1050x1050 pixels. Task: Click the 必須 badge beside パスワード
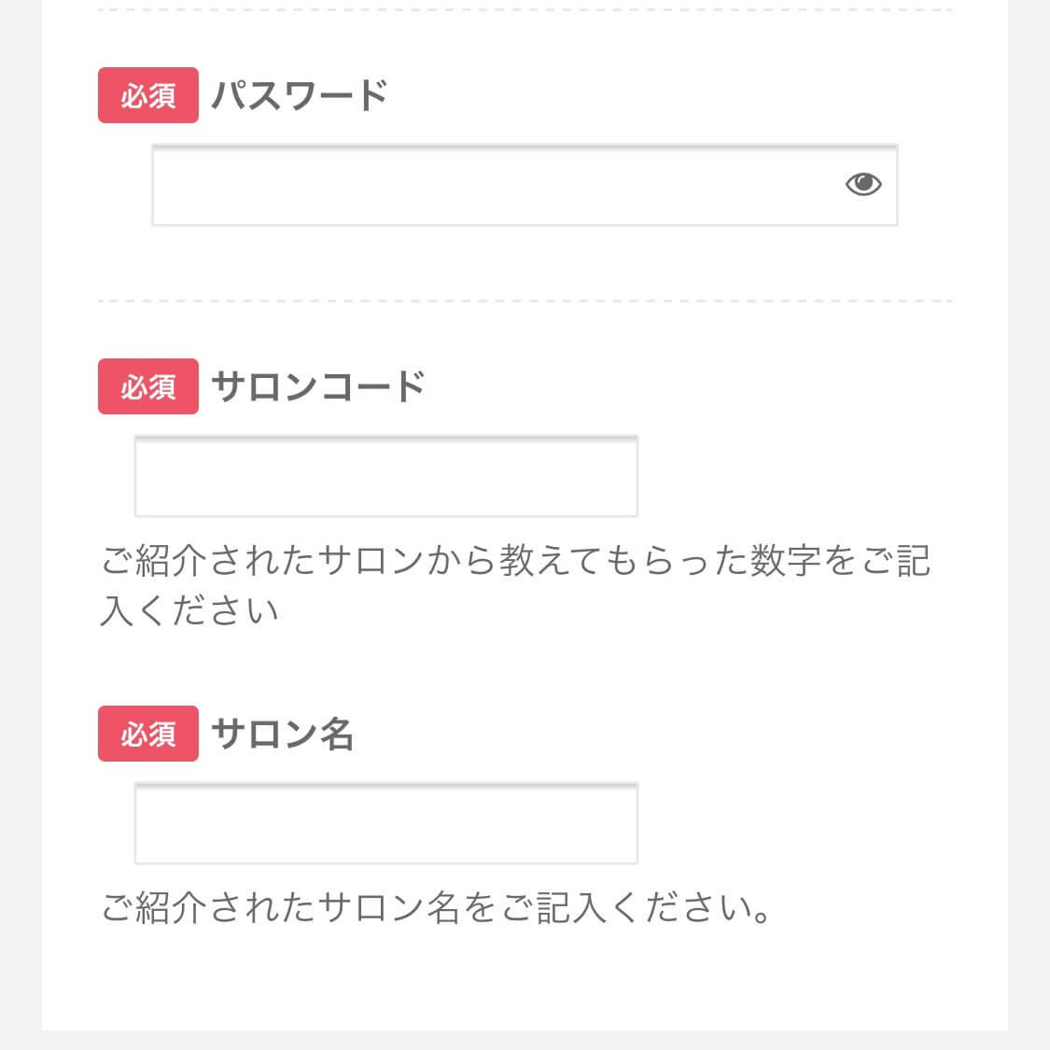click(x=148, y=95)
